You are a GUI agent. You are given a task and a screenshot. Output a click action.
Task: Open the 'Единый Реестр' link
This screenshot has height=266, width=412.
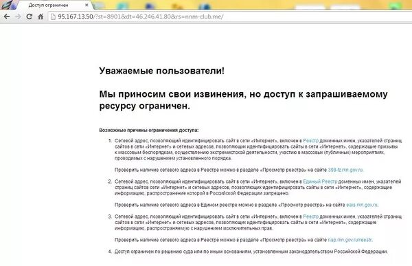click(320, 181)
